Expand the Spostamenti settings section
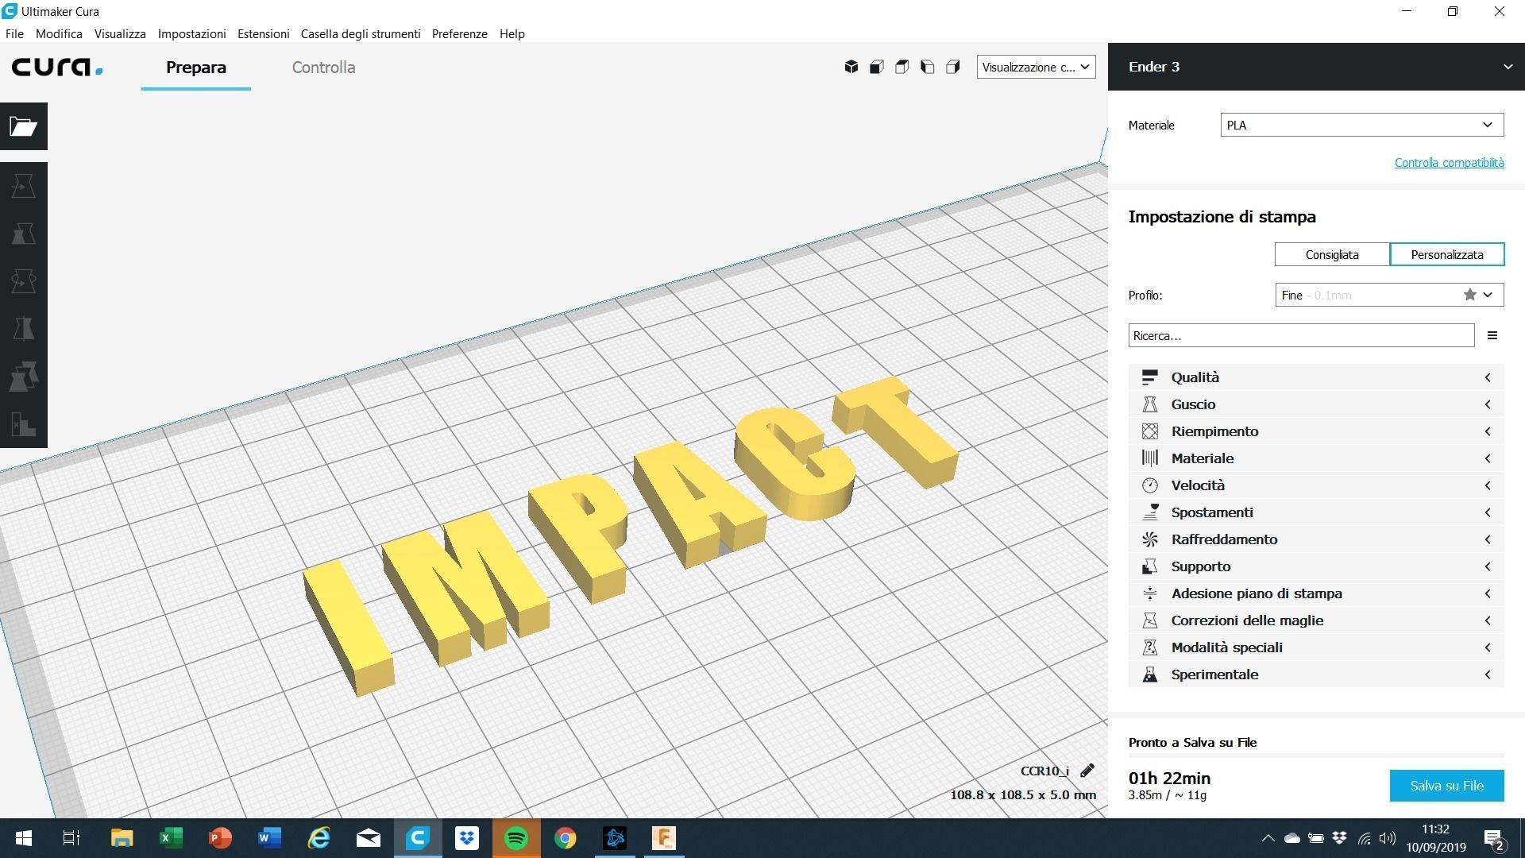Viewport: 1525px width, 858px height. pyautogui.click(x=1316, y=512)
